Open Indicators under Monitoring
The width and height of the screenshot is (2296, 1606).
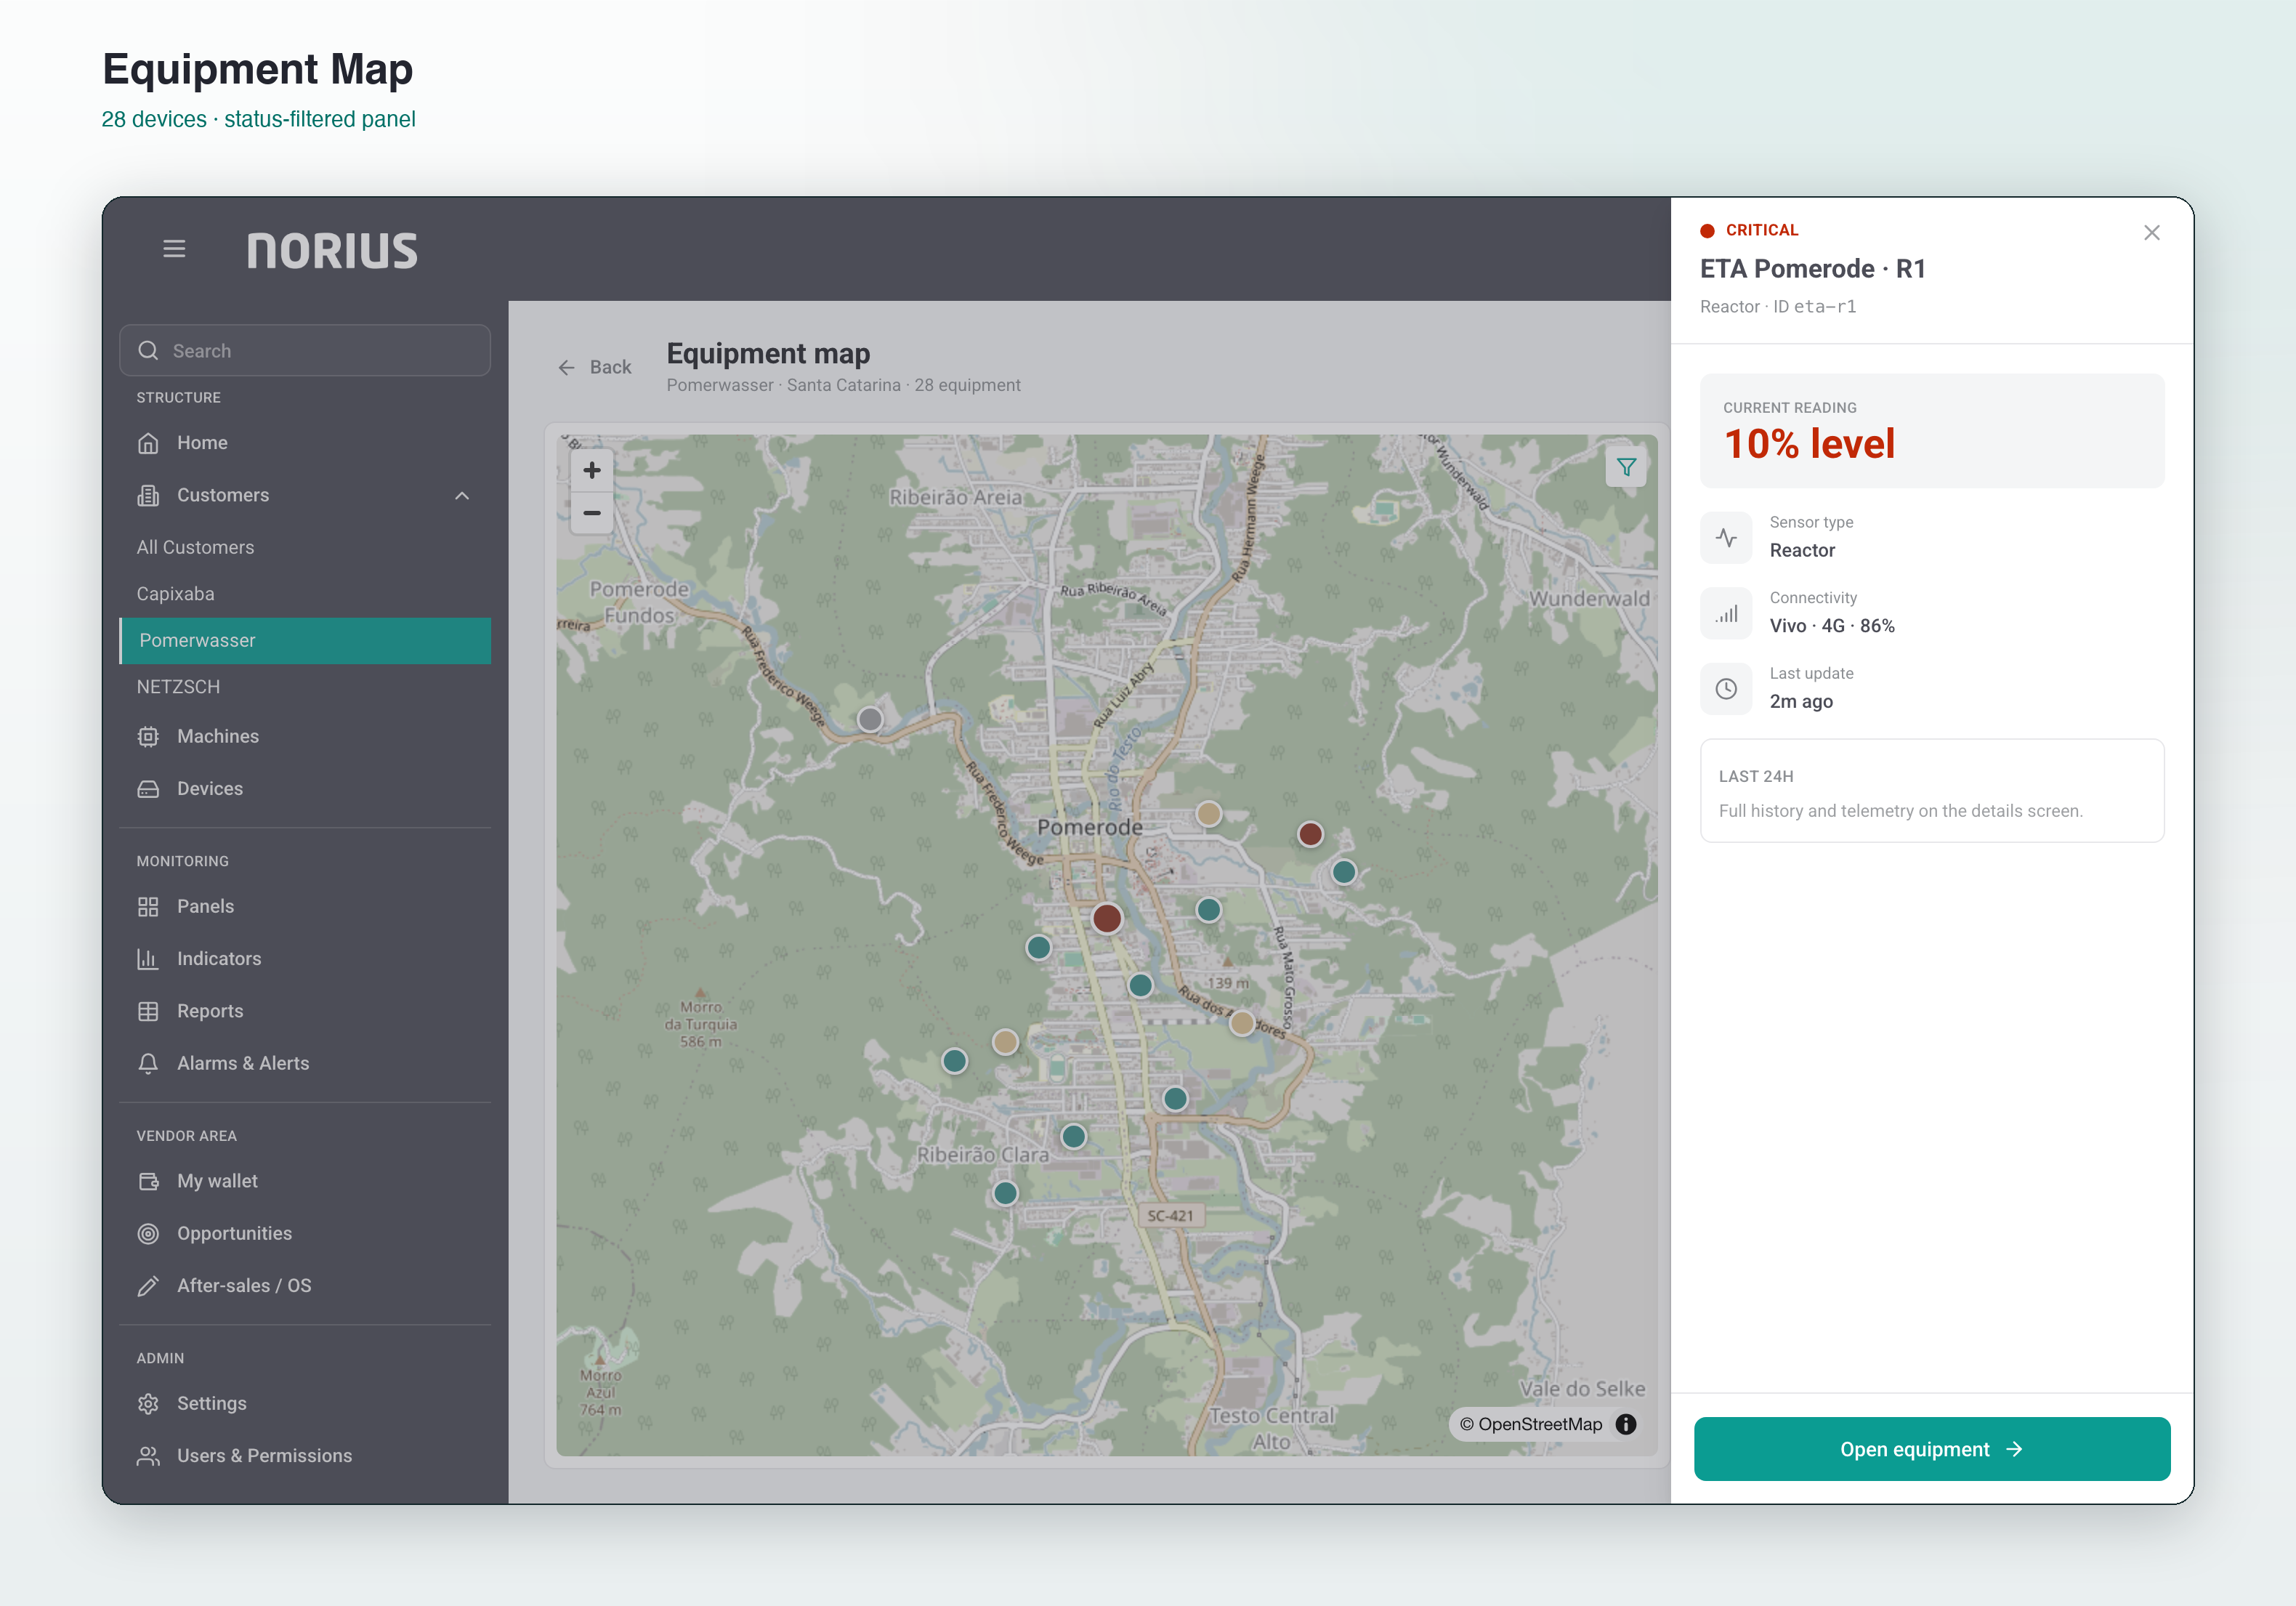(x=305, y=959)
